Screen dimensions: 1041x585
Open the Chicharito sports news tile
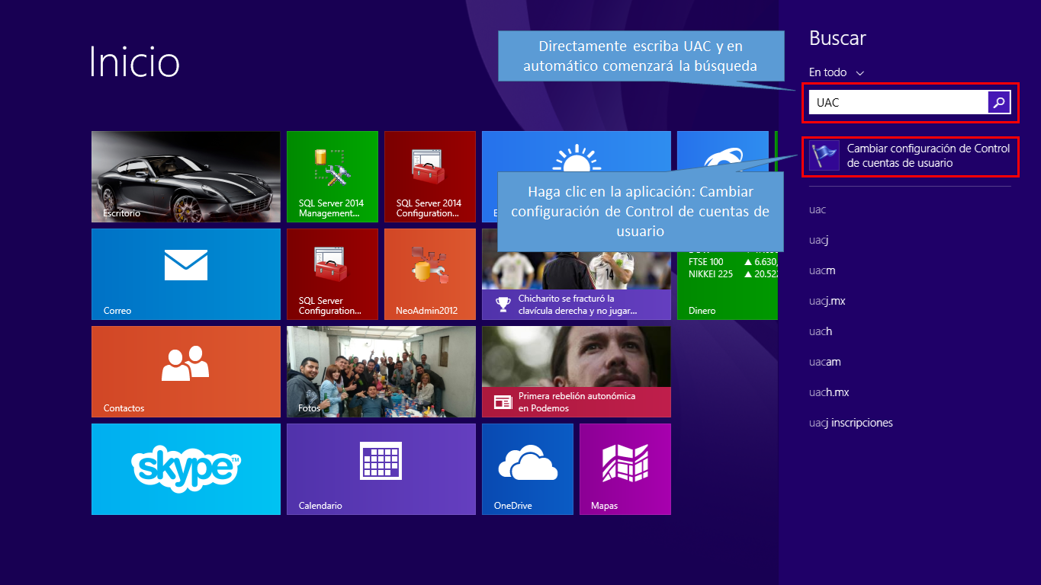577,286
